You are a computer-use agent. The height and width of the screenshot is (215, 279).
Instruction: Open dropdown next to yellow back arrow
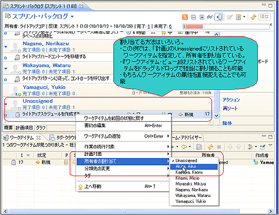pos(189,147)
